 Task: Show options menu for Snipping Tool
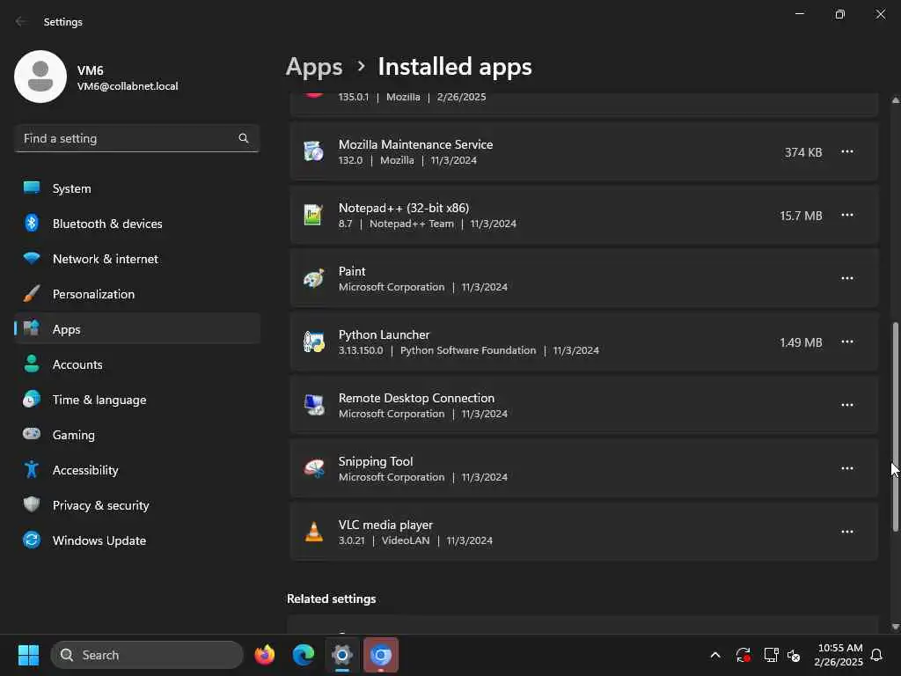pos(846,468)
